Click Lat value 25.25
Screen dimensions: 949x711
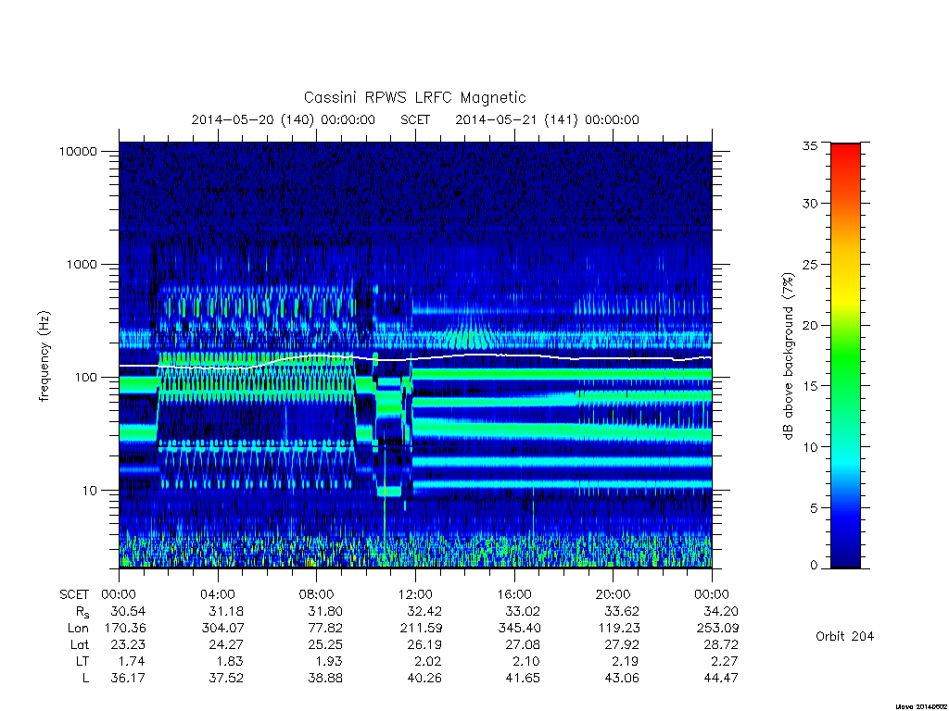[325, 644]
